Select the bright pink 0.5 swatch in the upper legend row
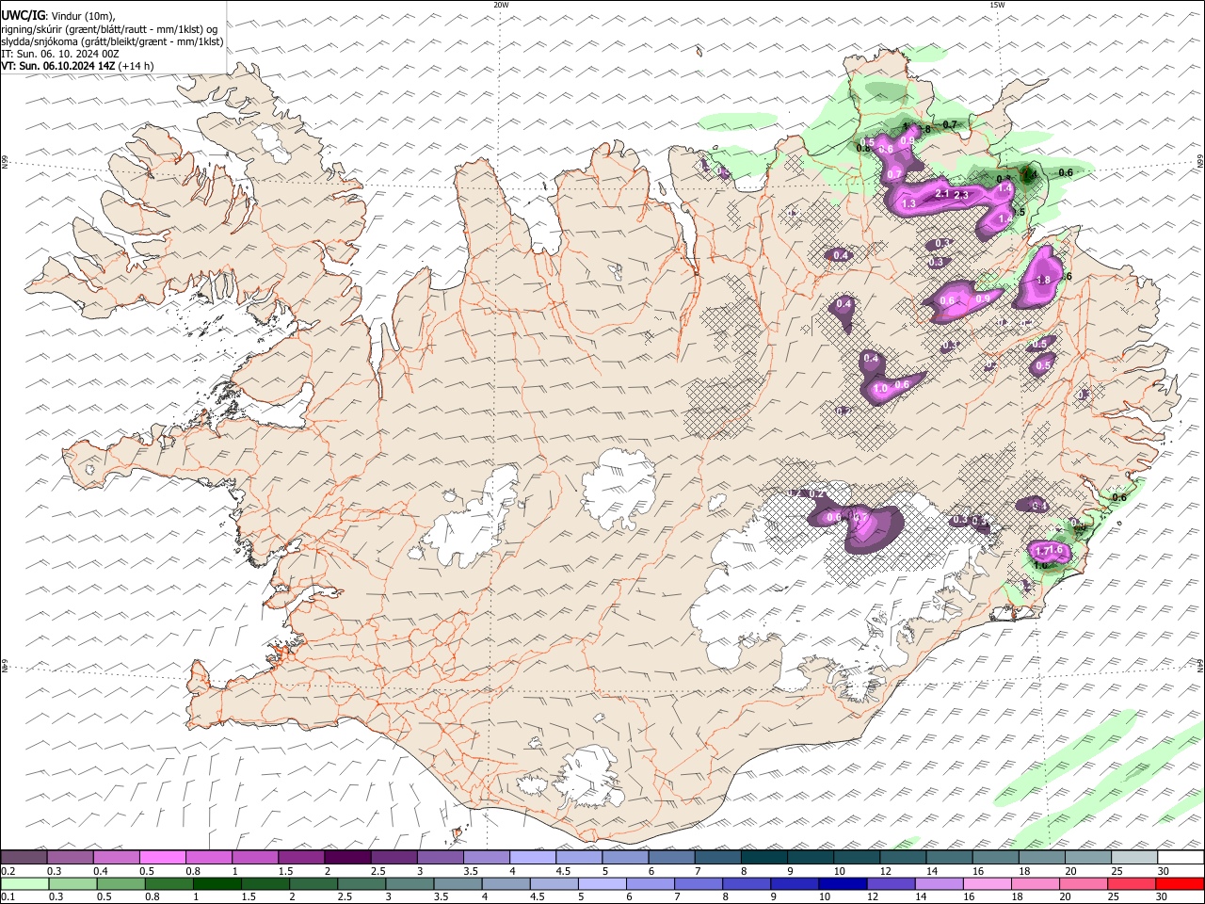Screen dimensions: 1205x904 click(x=163, y=857)
